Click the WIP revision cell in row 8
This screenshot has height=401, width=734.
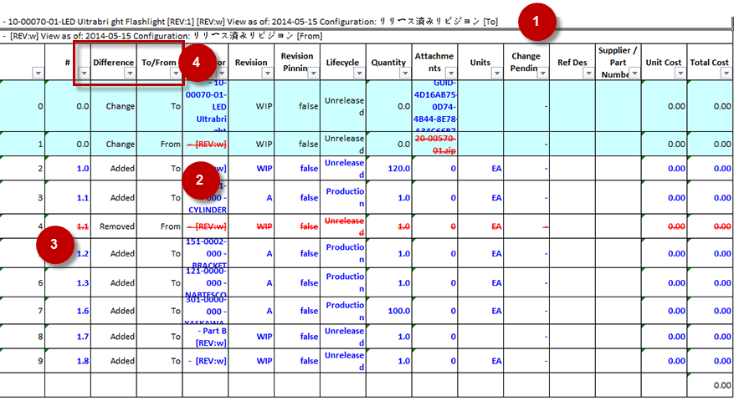(x=251, y=337)
